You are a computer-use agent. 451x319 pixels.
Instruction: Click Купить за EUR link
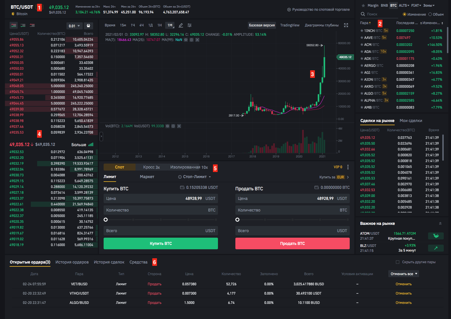334,177
